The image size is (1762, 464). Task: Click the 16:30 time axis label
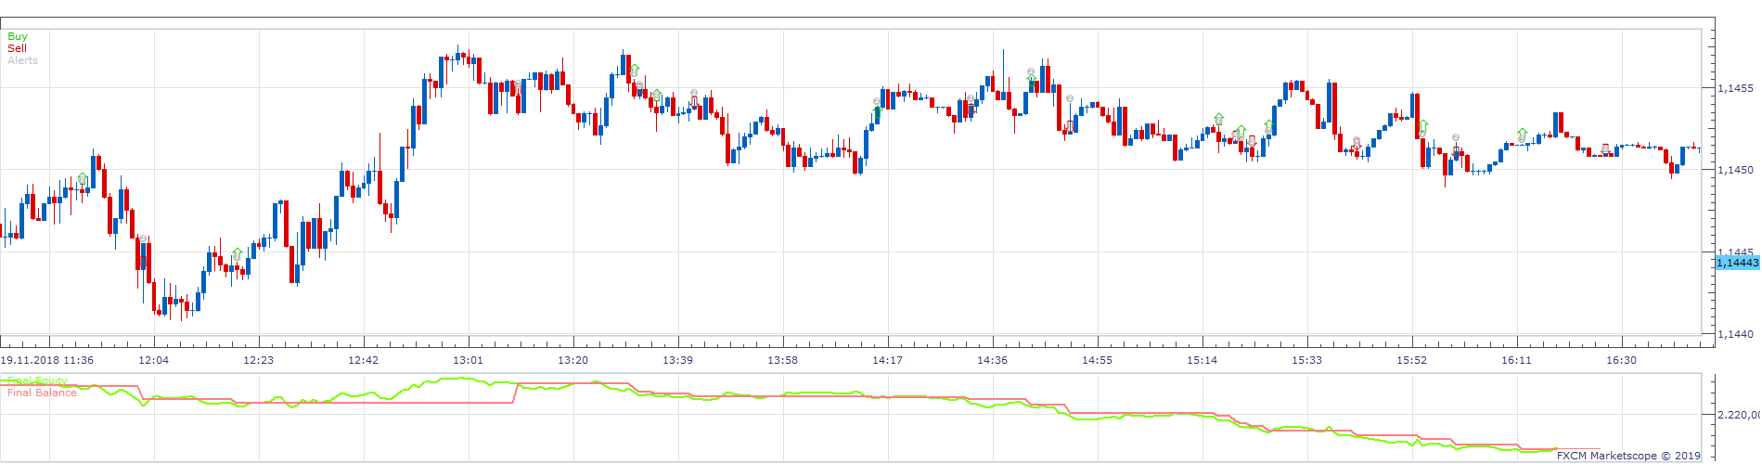coord(1622,360)
